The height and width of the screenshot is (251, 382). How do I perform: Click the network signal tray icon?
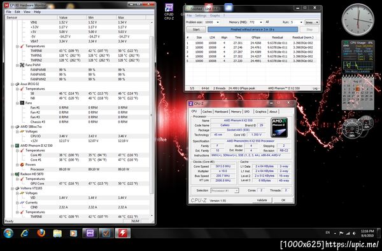(x=348, y=233)
